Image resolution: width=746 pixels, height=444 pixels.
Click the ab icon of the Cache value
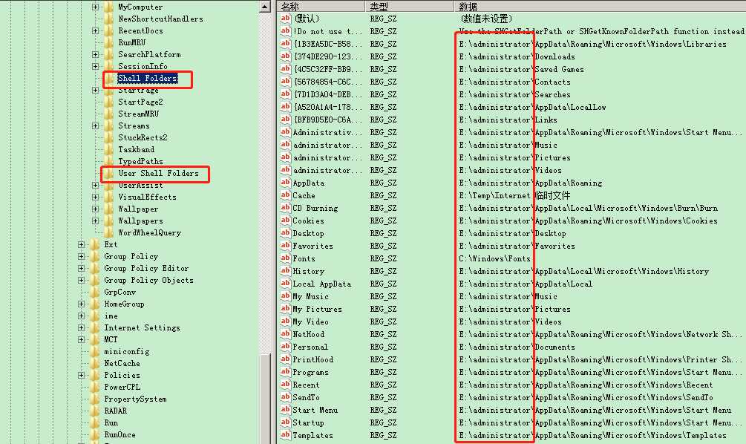[x=286, y=195]
